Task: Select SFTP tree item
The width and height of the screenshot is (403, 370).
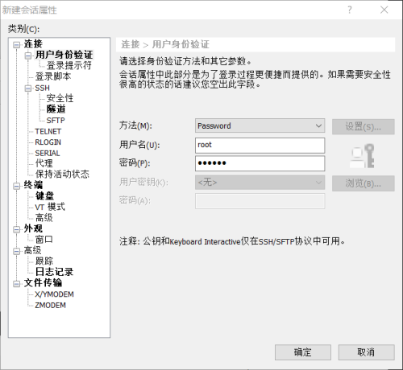Action: (56, 121)
